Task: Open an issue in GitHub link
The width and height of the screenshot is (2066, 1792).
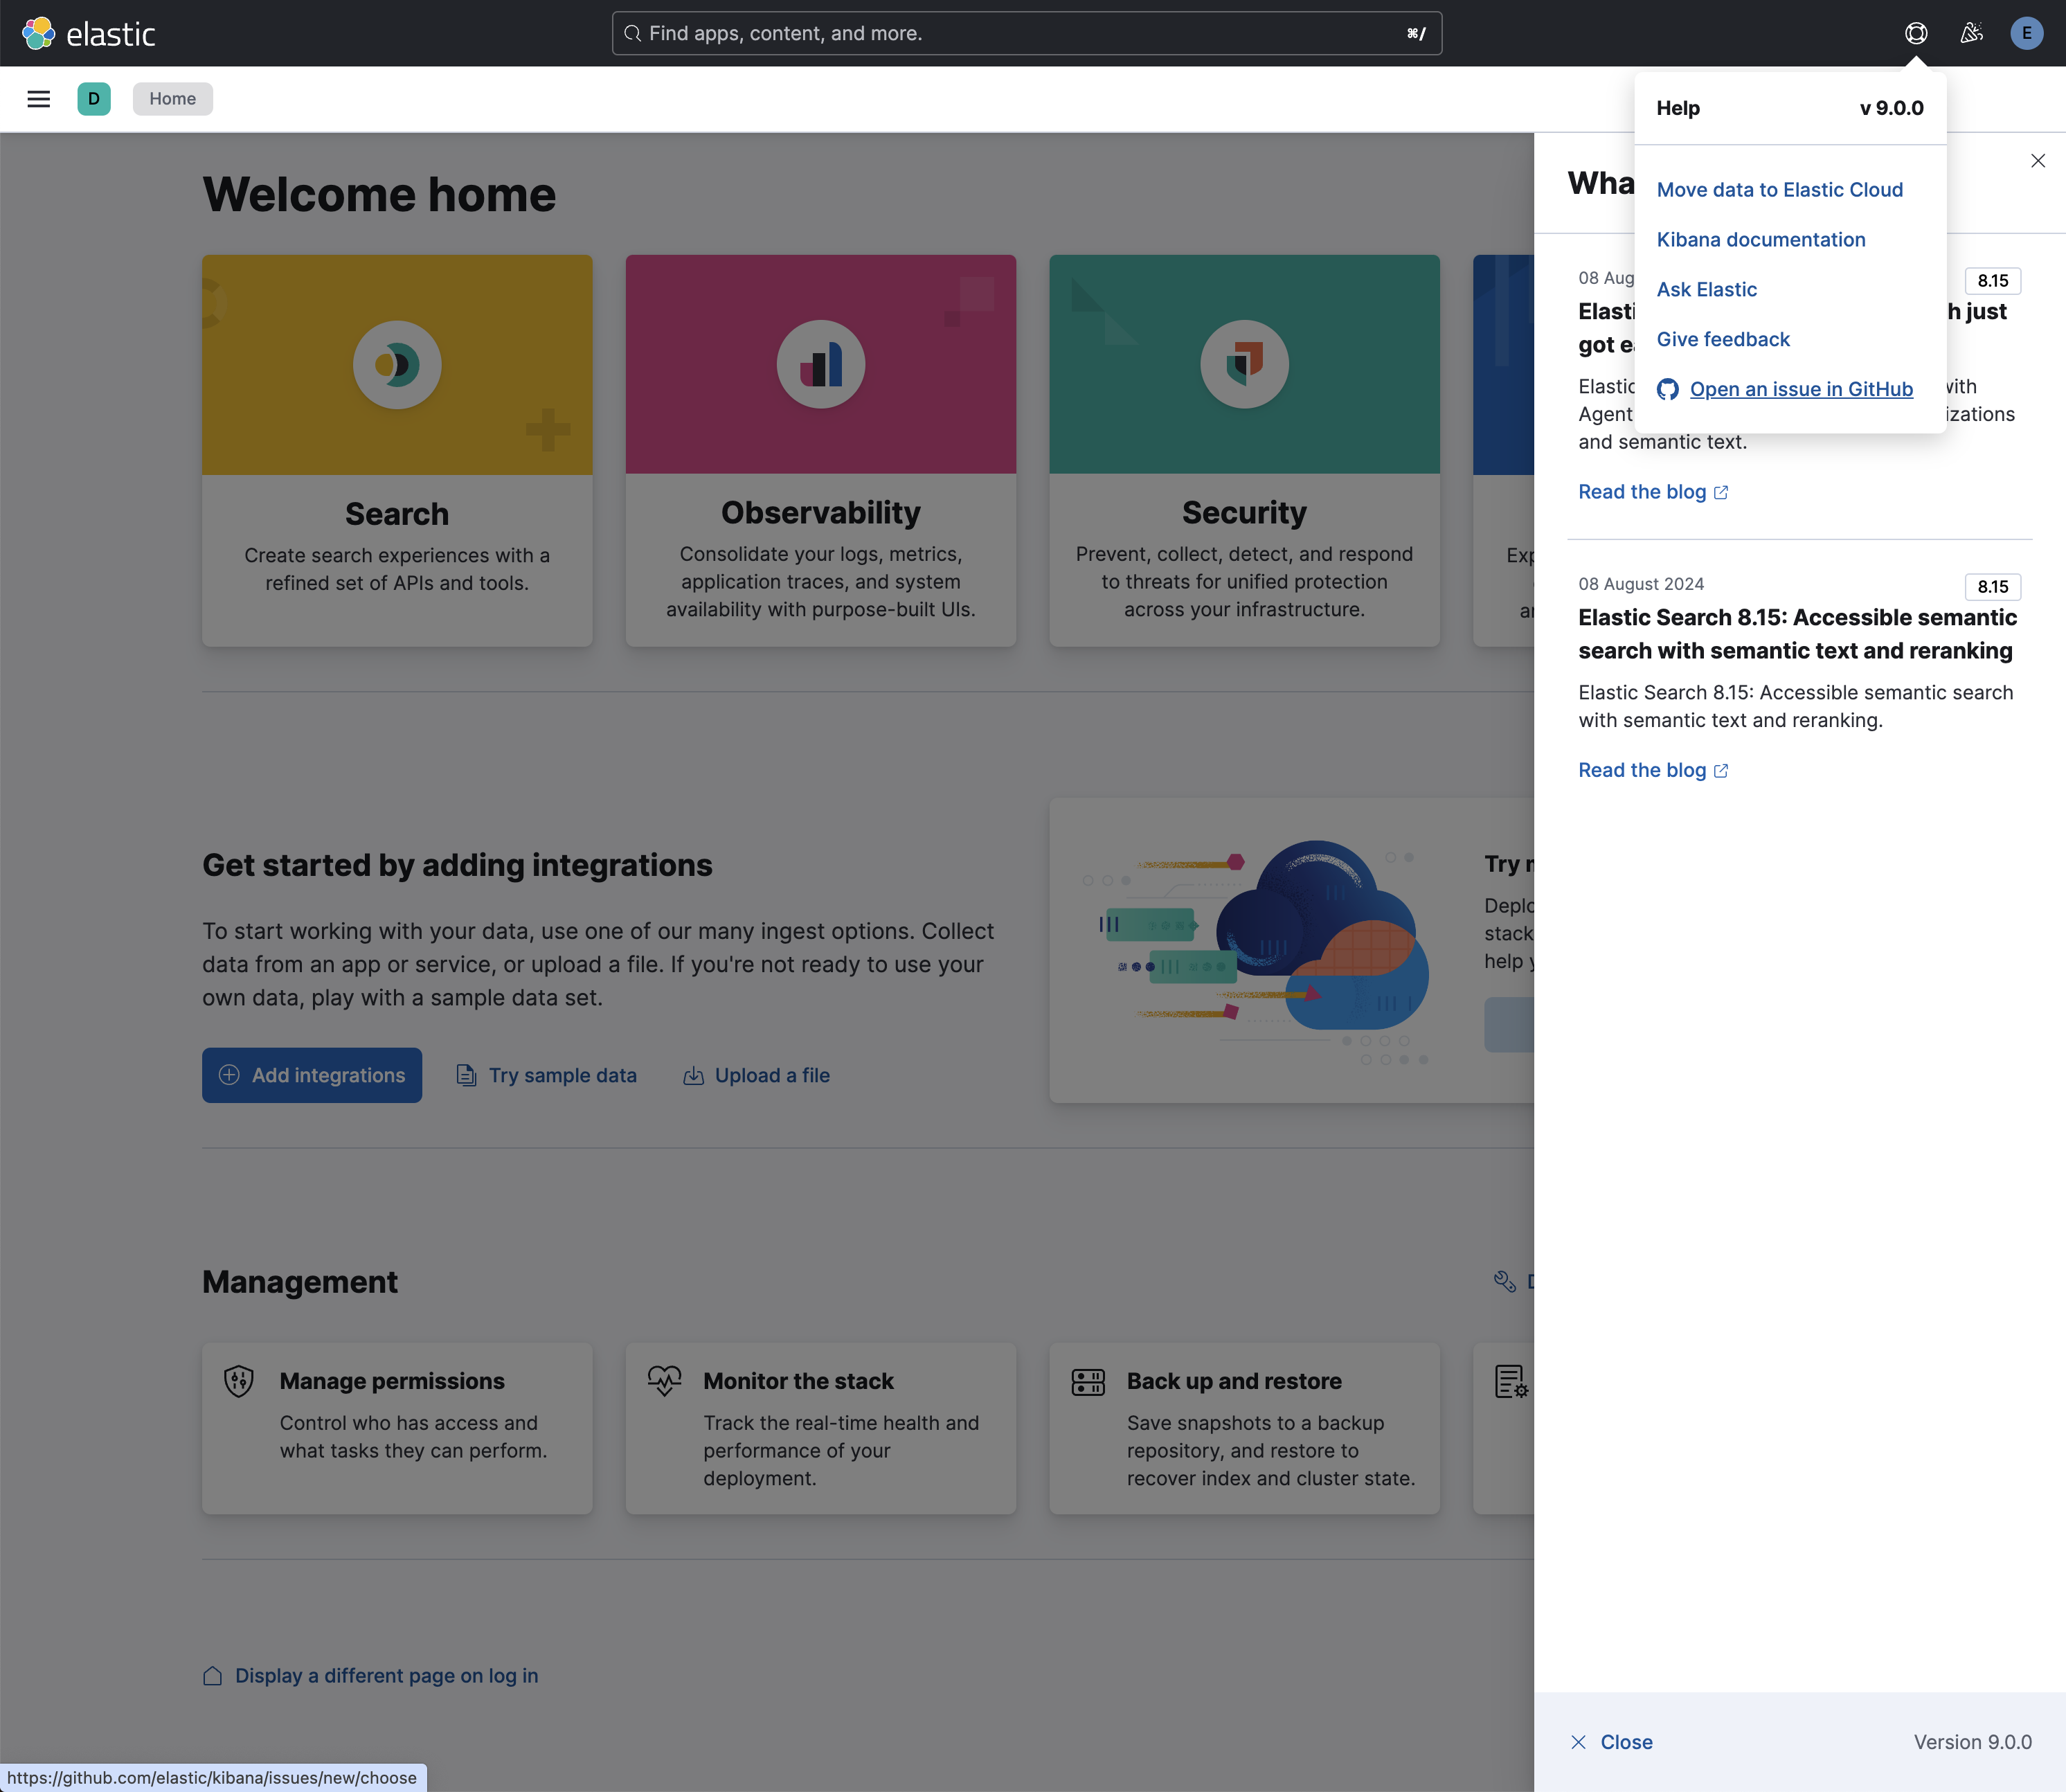Action: pyautogui.click(x=1801, y=390)
